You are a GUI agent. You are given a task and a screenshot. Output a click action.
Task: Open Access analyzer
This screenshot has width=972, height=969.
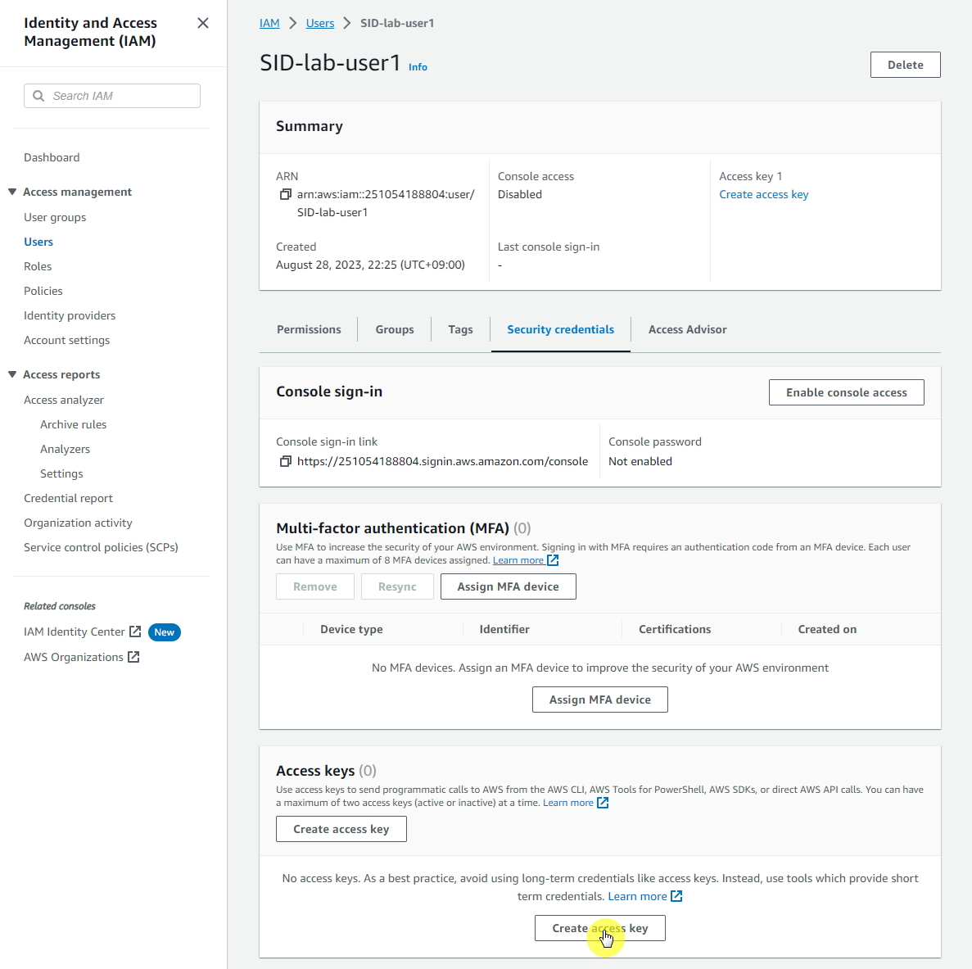coord(63,400)
